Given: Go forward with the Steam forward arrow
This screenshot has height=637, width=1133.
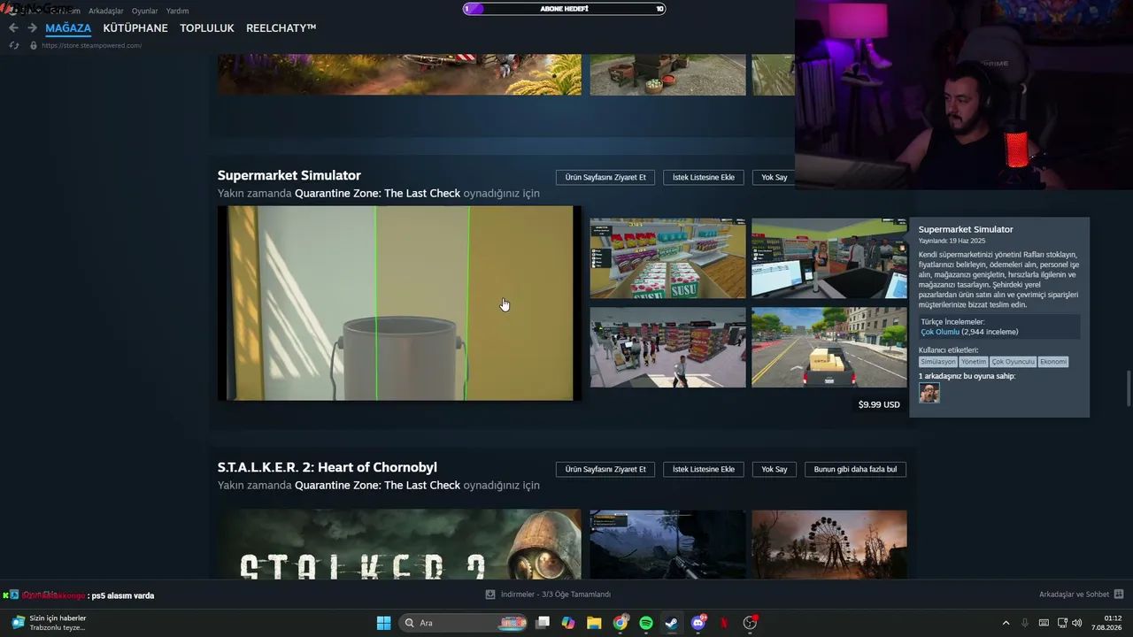Looking at the screenshot, I should [x=32, y=28].
